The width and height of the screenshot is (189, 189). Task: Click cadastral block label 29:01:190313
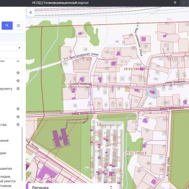pyautogui.click(x=136, y=153)
